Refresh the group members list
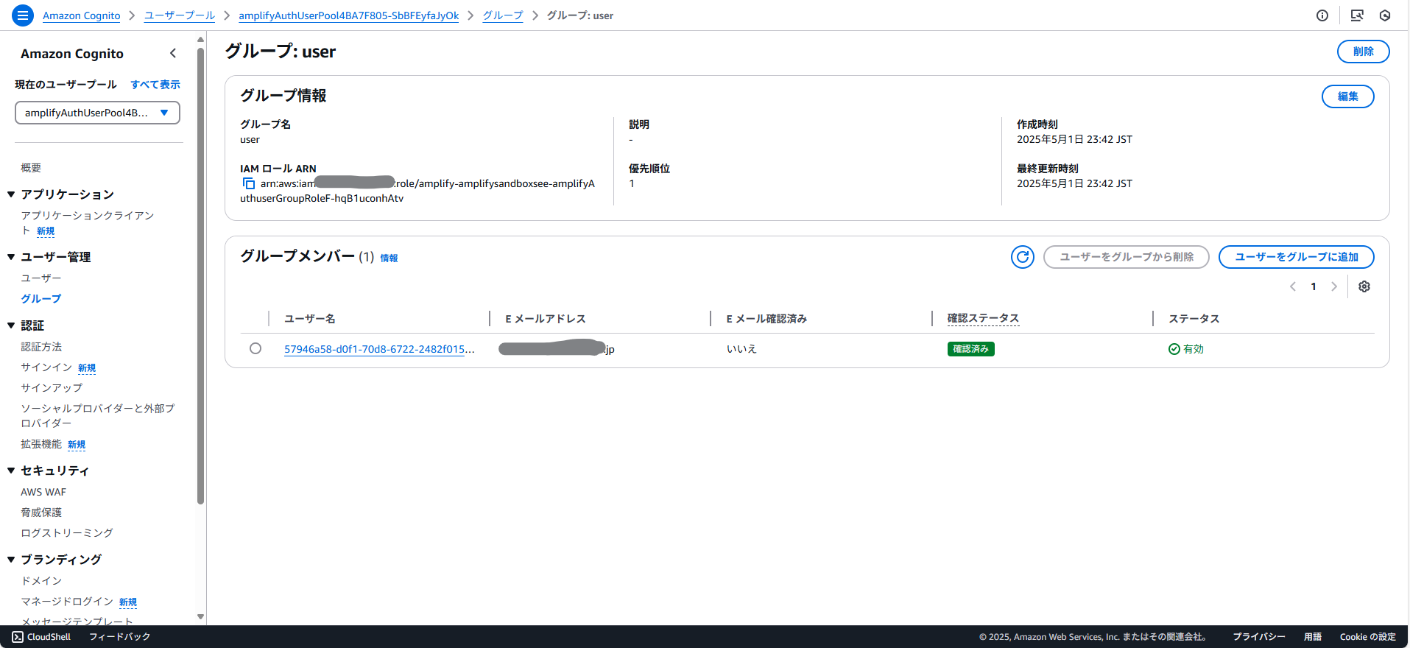The height and width of the screenshot is (648, 1410). 1023,257
